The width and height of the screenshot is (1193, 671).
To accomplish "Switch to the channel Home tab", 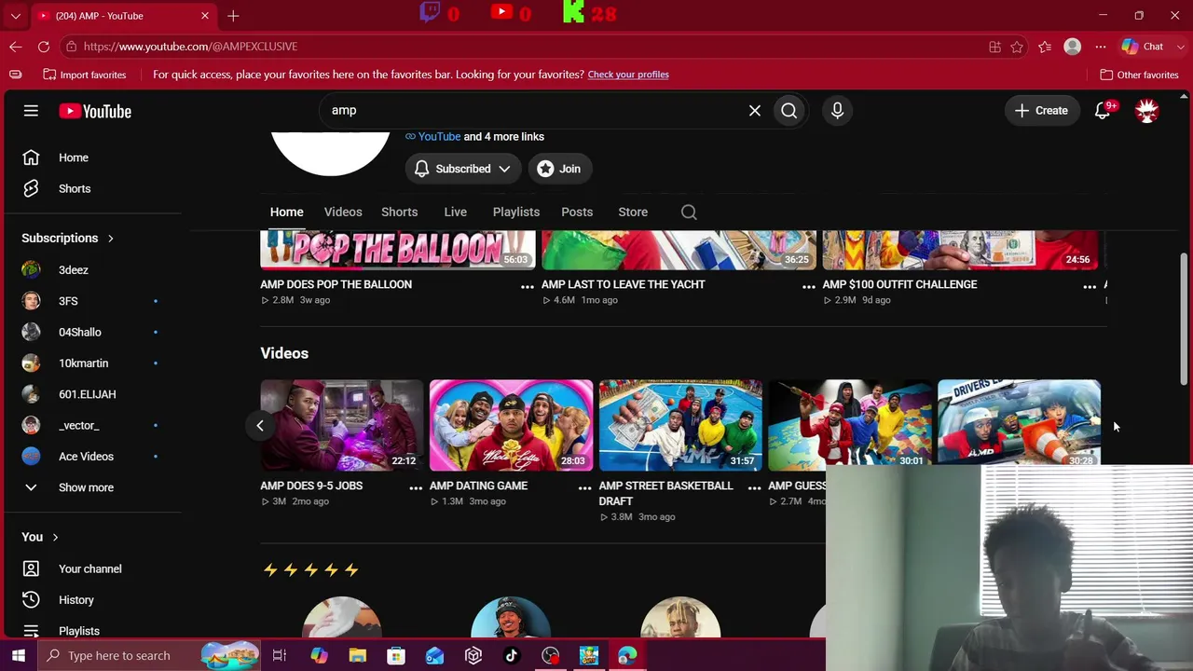I will click(287, 212).
